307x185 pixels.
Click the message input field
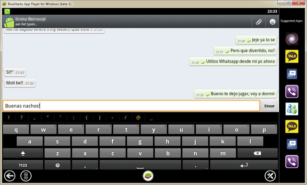click(131, 106)
